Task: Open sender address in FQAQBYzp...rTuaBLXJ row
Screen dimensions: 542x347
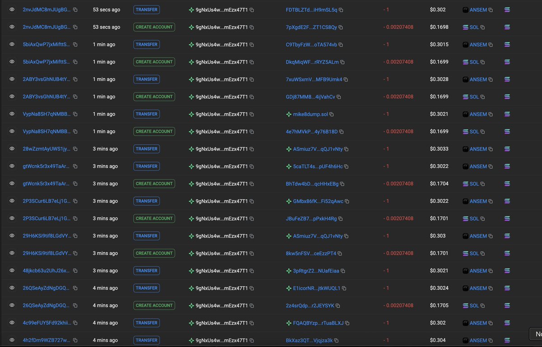Action: tap(221, 323)
